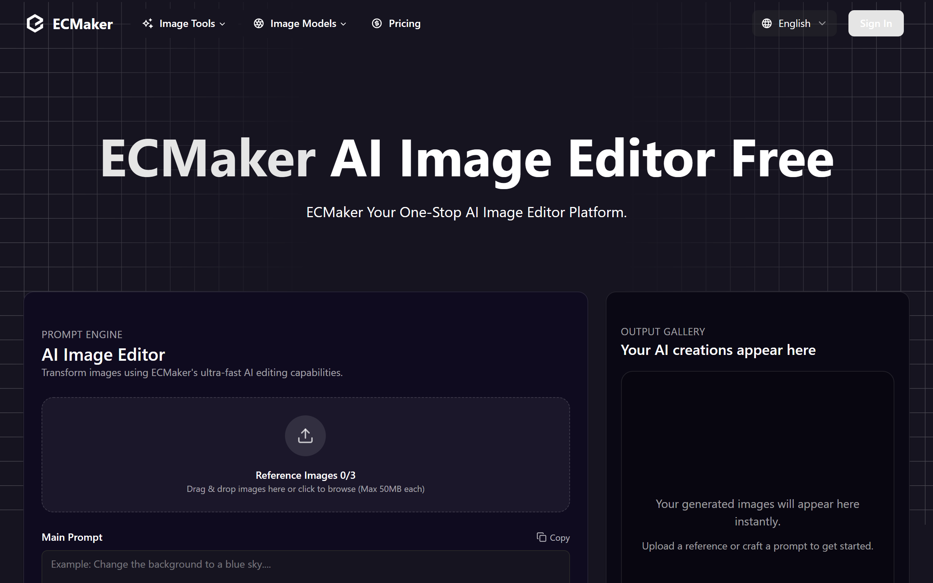The width and height of the screenshot is (933, 583).
Task: Click the globe language icon
Action: click(767, 24)
